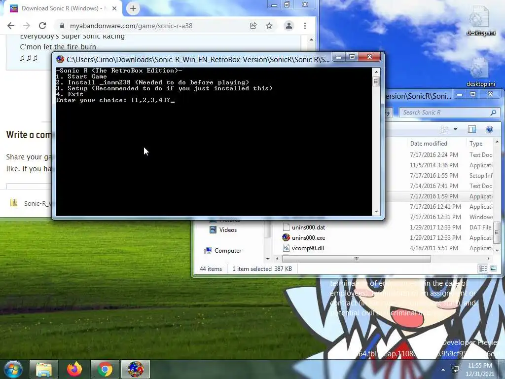This screenshot has height=379, width=505.
Task: Click the top desktop.ini desktop icon
Action: [480, 21]
